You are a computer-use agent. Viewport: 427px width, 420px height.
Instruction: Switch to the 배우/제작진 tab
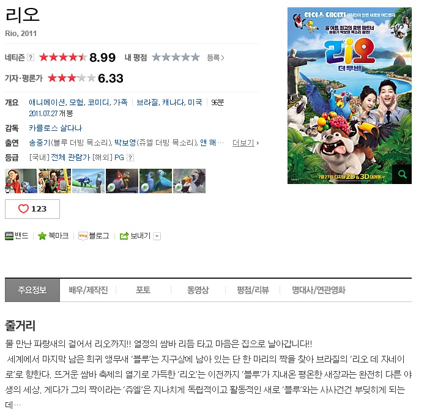88,290
